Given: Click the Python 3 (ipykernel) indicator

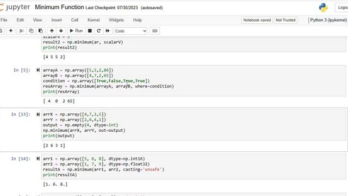Looking at the screenshot, I should (x=328, y=20).
